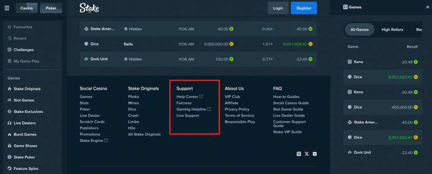This screenshot has height=174, width=432.
Task: Click the Dice icon in bets table
Action: 86,44
